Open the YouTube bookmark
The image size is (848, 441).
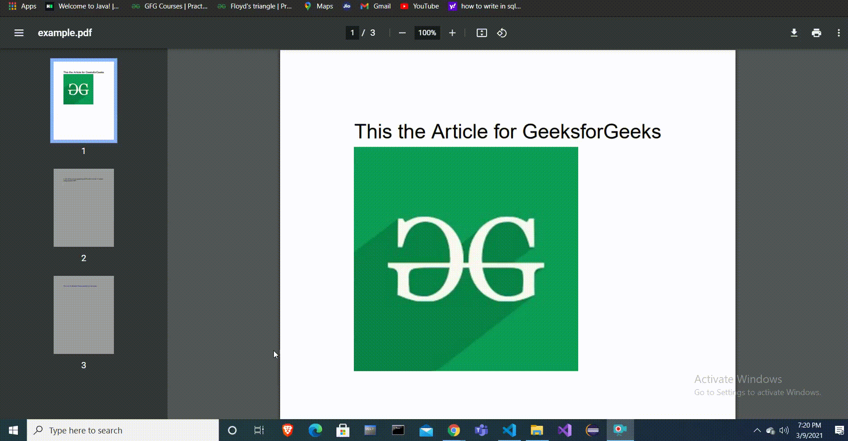point(419,6)
